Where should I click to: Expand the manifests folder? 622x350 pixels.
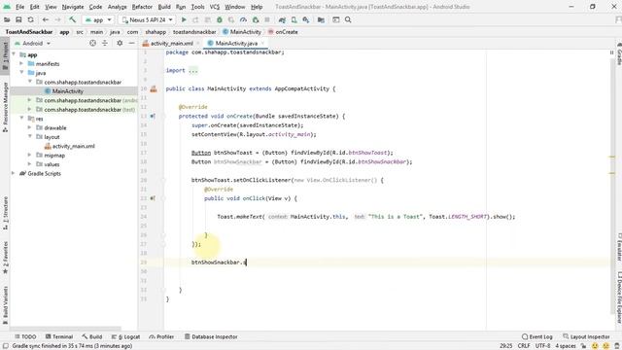coord(21,63)
